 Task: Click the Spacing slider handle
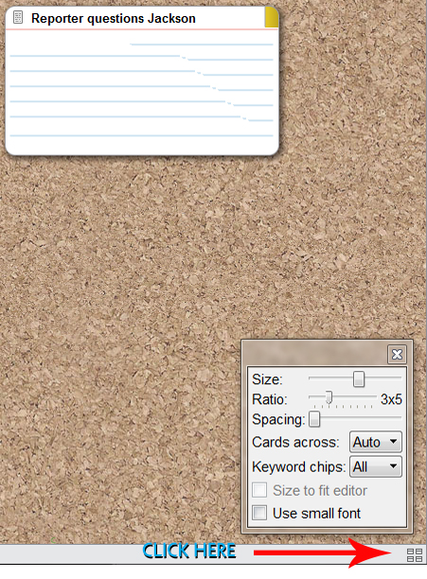click(x=314, y=419)
